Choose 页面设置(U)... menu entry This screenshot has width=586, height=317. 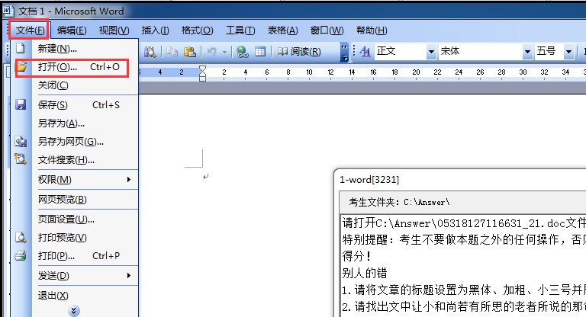[72, 219]
